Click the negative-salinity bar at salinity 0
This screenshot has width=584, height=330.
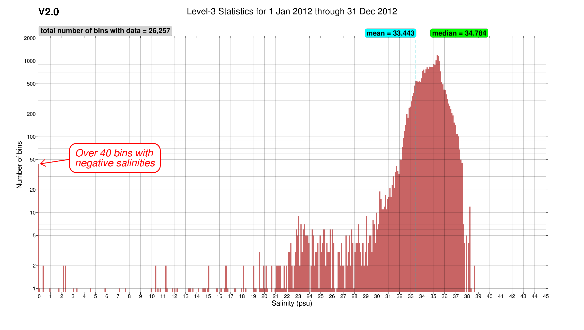coord(39,228)
